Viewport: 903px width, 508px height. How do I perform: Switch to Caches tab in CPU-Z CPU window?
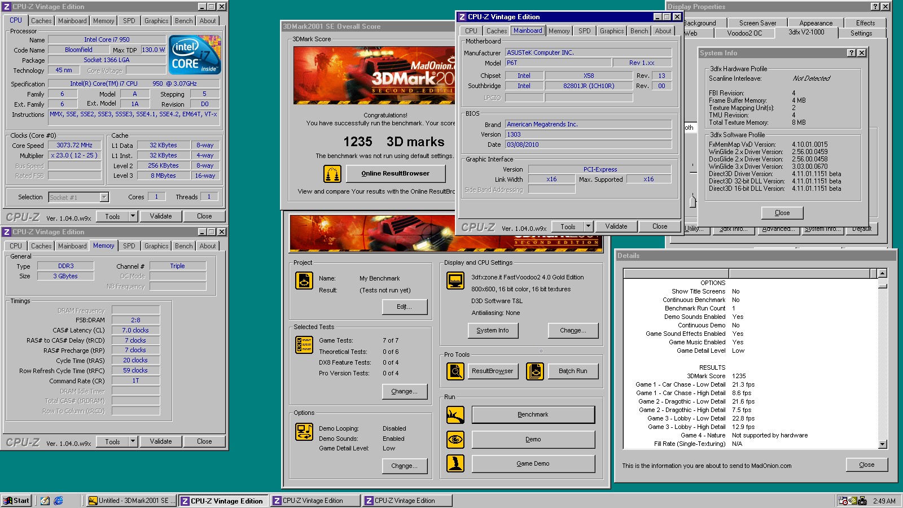41,21
